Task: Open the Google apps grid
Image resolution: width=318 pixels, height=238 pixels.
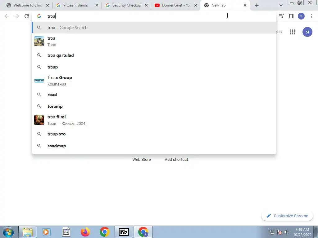Action: pos(293,32)
